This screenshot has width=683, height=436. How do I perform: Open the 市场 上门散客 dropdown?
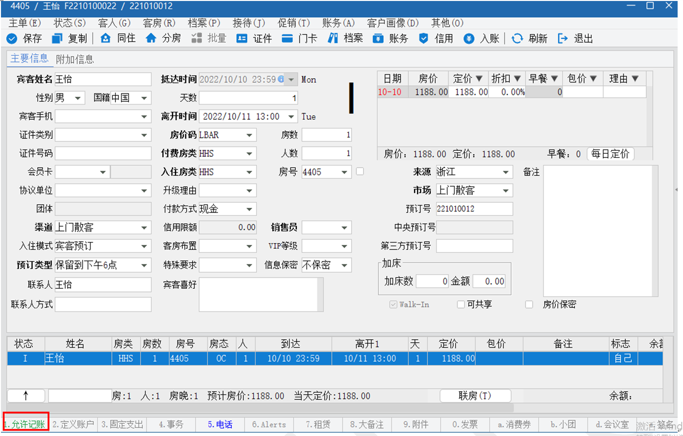(x=506, y=191)
